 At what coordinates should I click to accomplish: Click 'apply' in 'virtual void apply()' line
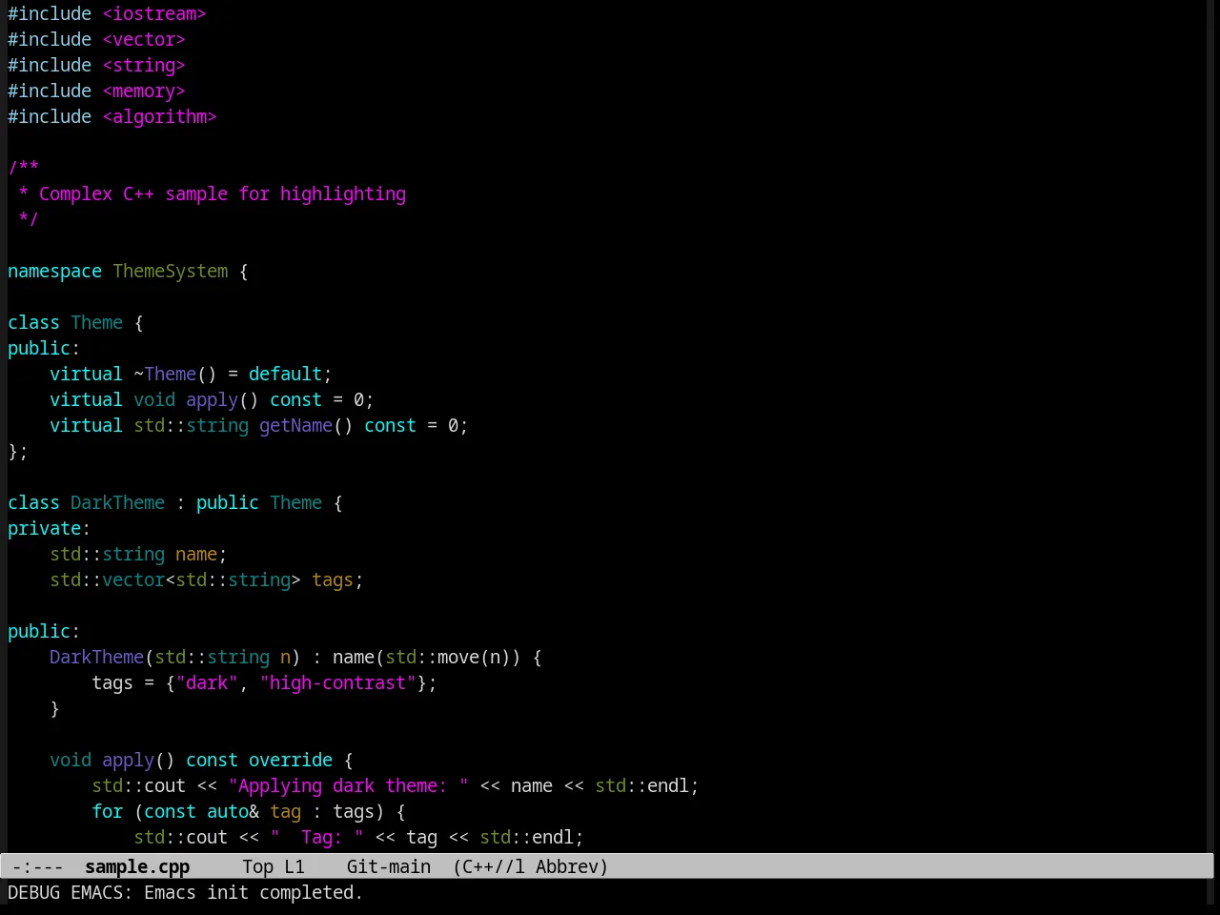tap(212, 399)
